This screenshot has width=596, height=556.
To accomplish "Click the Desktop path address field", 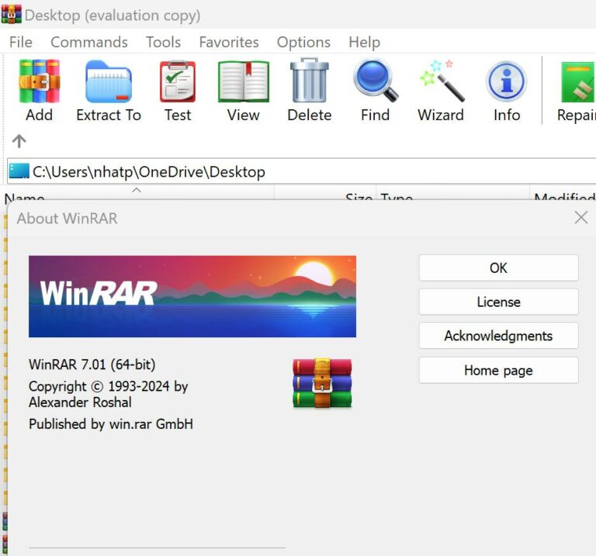I will click(x=310, y=171).
